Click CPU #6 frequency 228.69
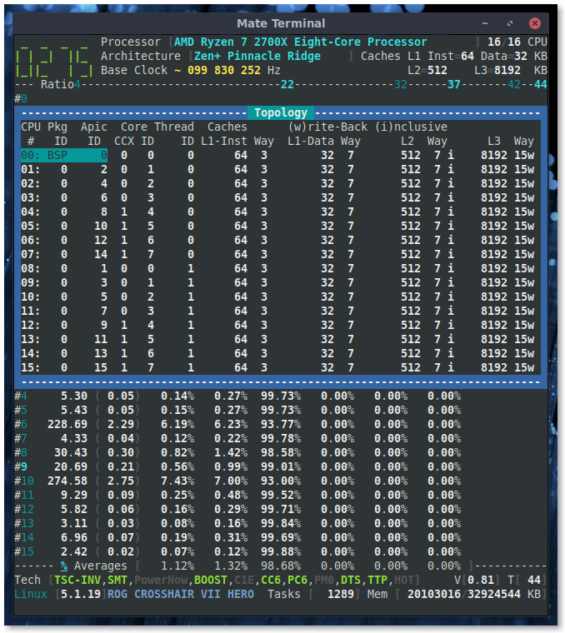Viewport: 565px width, 633px height. (67, 424)
